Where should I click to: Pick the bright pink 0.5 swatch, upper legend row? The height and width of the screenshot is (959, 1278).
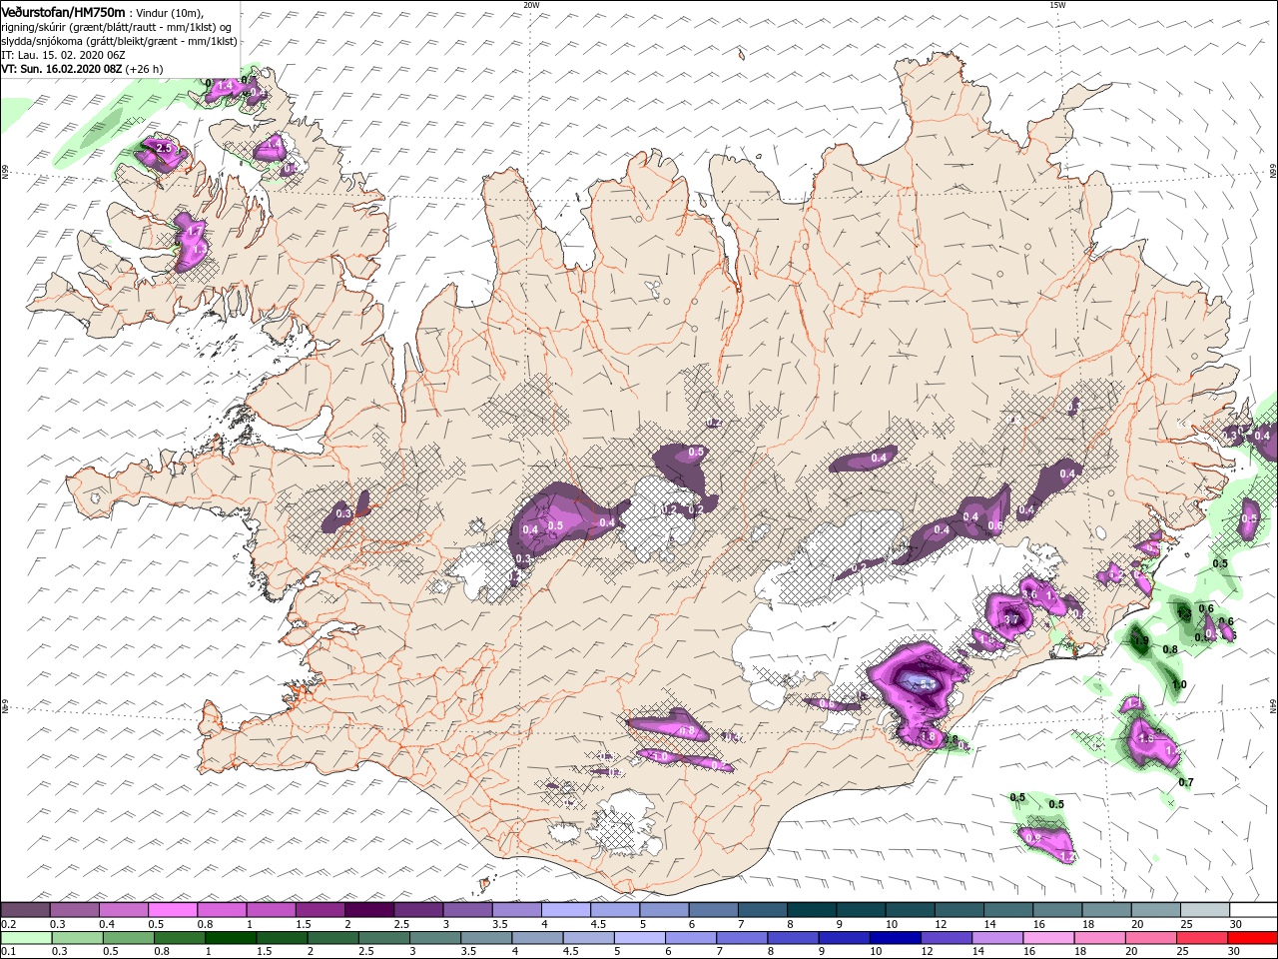click(172, 910)
